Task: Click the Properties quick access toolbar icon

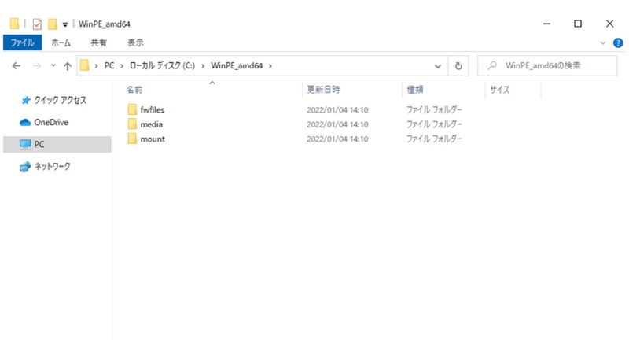Action: point(37,24)
